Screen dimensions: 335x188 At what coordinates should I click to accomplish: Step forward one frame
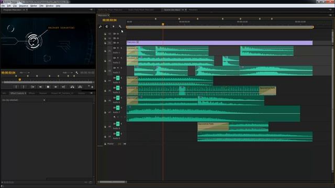point(55,87)
